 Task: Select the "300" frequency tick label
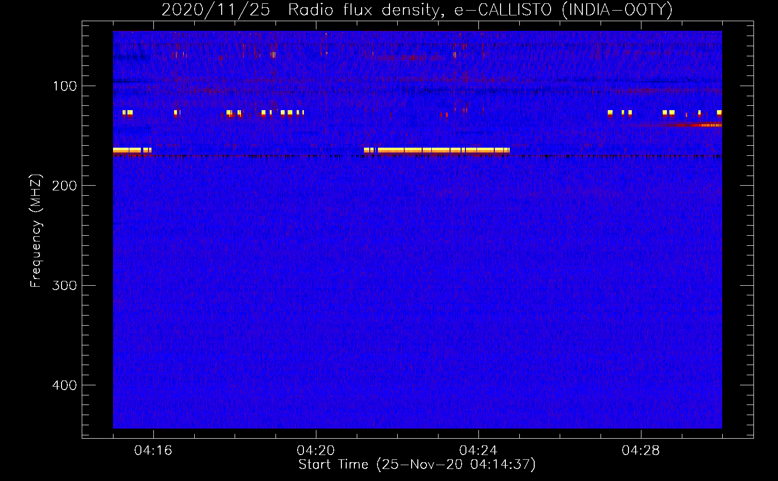click(65, 286)
